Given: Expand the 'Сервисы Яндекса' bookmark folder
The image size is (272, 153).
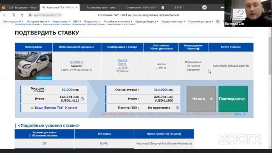Looking at the screenshot, I should [x=147, y=21].
